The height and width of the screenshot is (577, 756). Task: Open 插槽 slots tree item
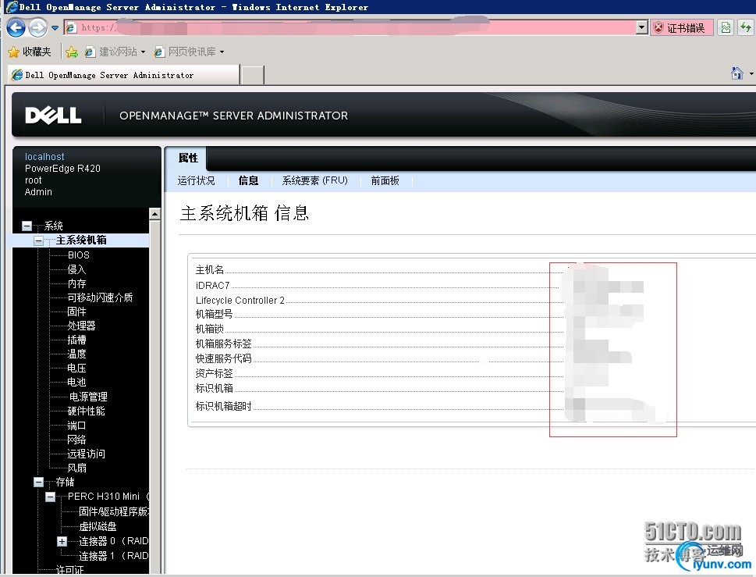(76, 340)
